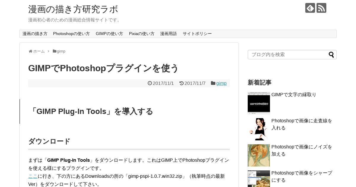Click bold GIMP Plug-In Tools in paragraph
Viewport: 356px width, 187px height.
click(x=69, y=160)
